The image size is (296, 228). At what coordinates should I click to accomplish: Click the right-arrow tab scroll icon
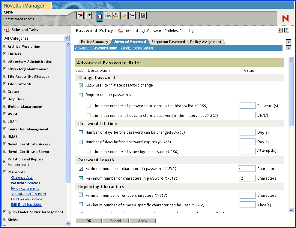(289, 41)
